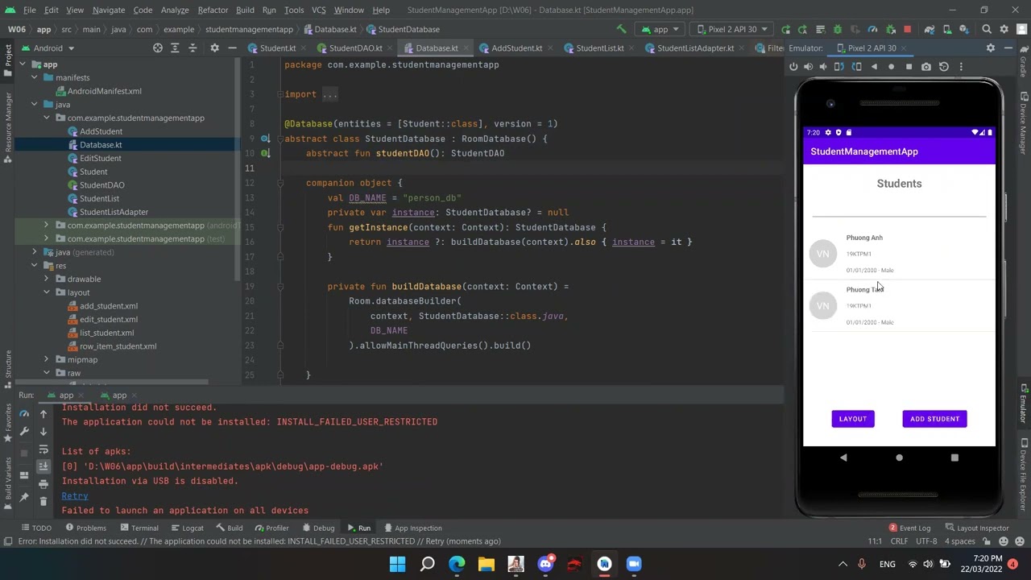Viewport: 1031px width, 580px height.
Task: Toggle Pin Tab in Run panel
Action: click(24, 498)
